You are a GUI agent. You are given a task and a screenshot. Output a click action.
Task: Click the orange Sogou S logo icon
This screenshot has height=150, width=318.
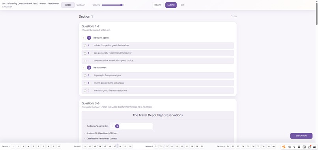[x=284, y=147]
